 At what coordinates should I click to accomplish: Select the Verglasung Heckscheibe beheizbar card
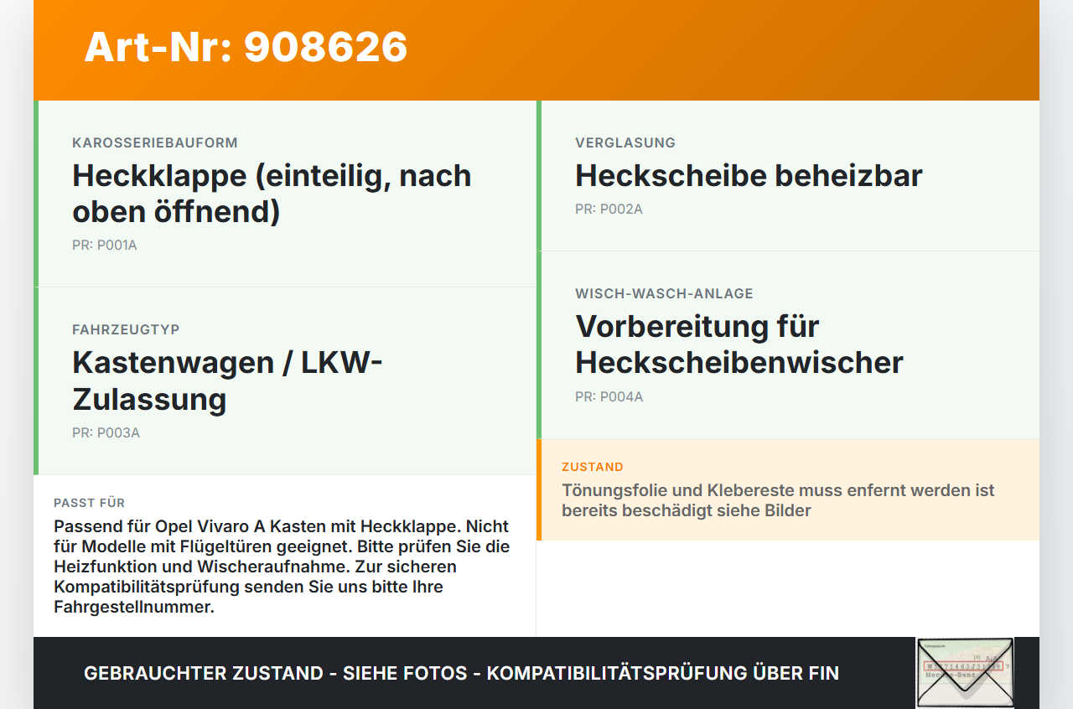coord(788,176)
